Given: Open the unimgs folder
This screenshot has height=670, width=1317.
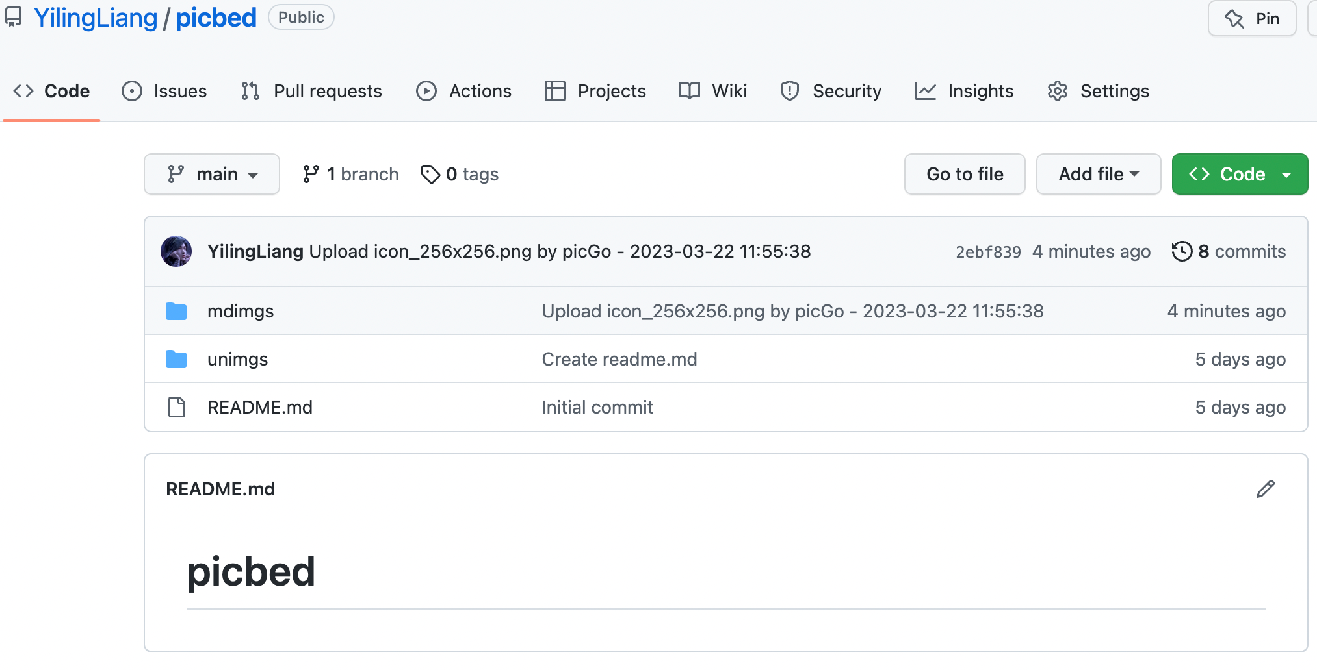Looking at the screenshot, I should coord(237,359).
